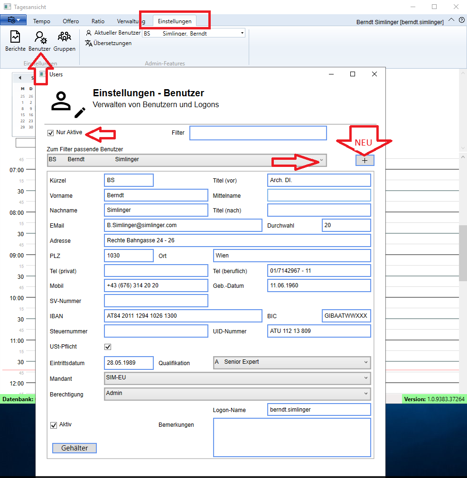Expand the Berechtigung Admin dropdown

(x=237, y=394)
